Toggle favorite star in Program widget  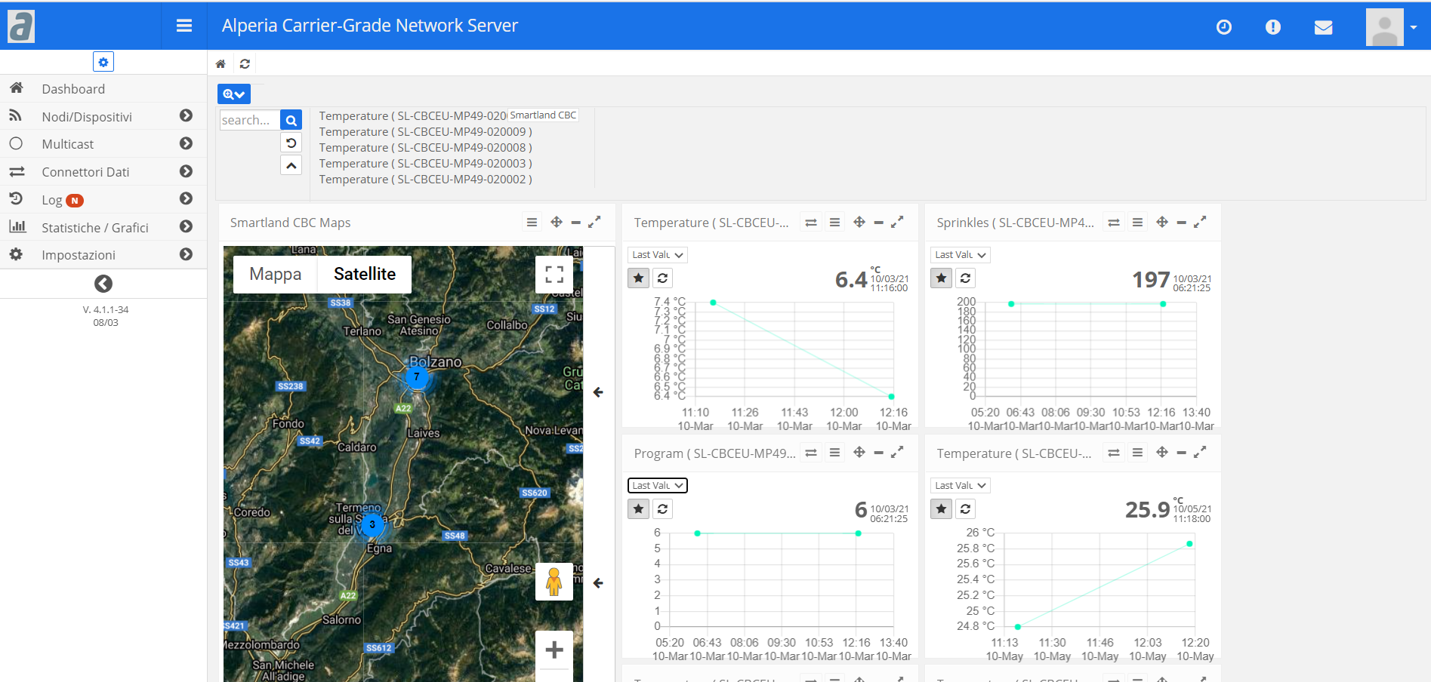pos(639,508)
